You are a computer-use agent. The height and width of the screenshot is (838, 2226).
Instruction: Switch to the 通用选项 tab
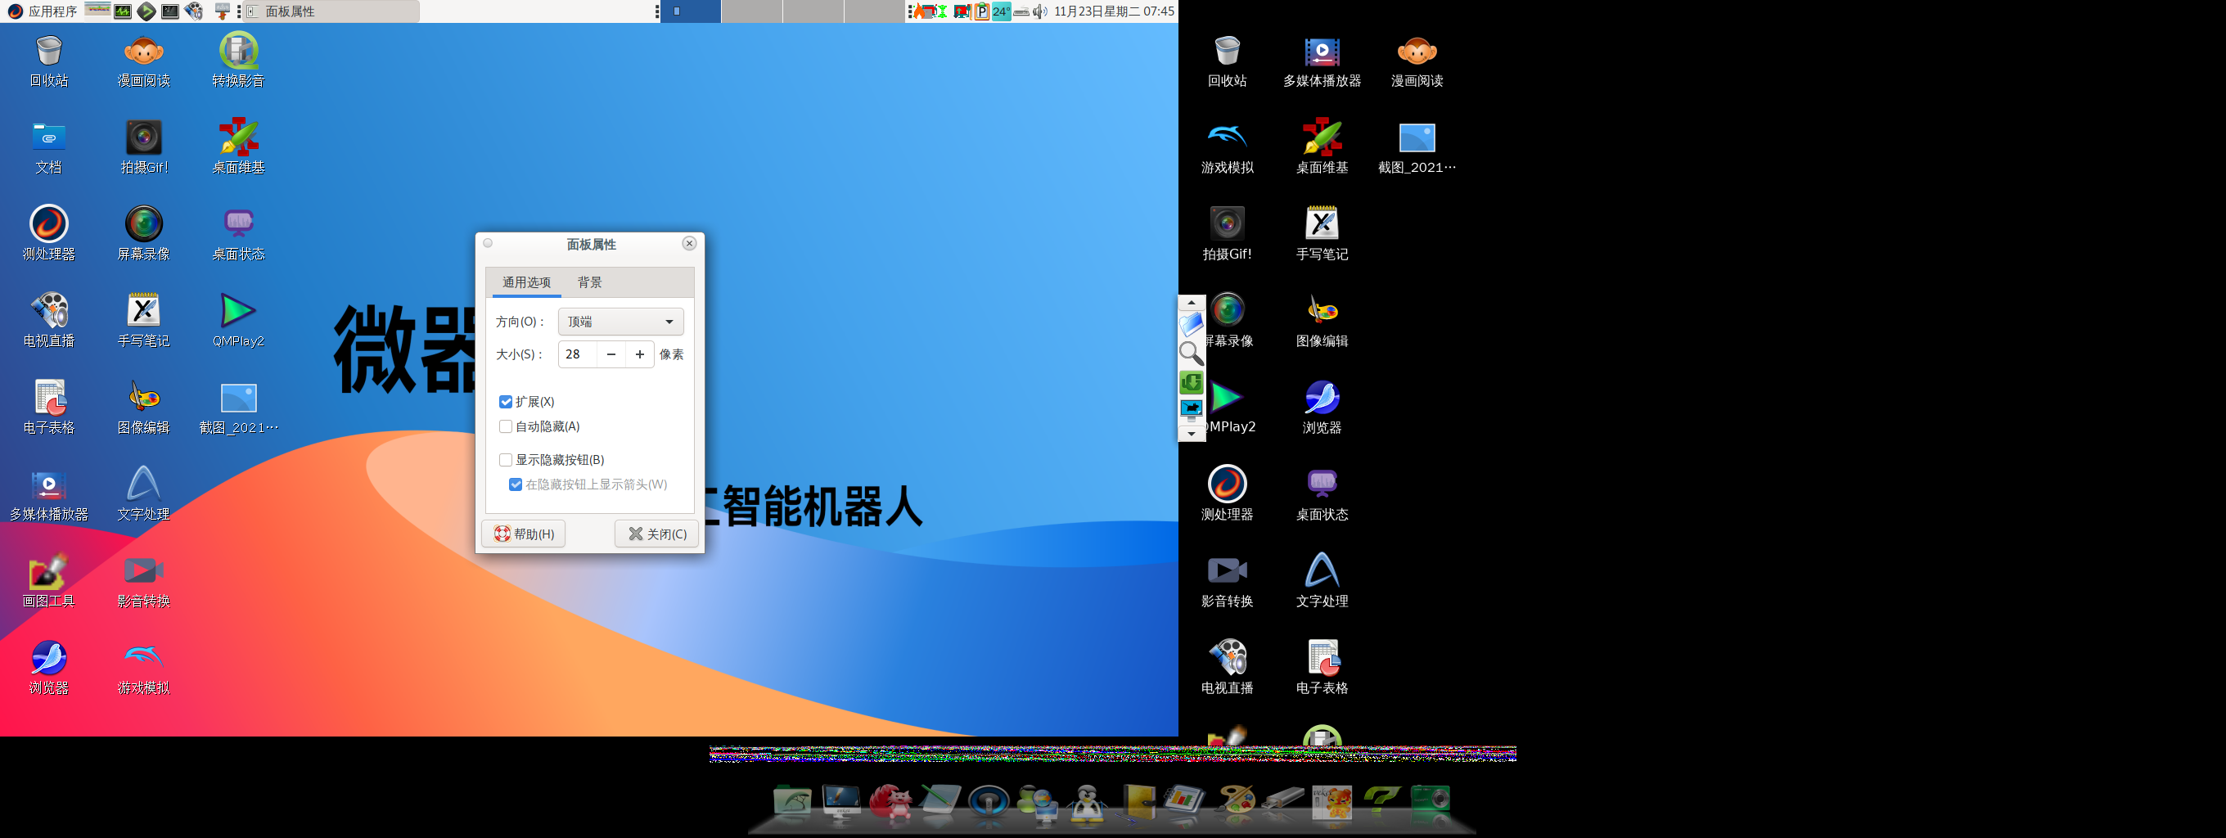pos(526,282)
